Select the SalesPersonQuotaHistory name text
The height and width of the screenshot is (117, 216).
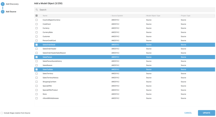click(52, 61)
